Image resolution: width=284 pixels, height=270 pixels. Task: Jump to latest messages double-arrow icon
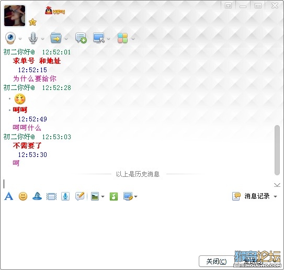(277, 185)
